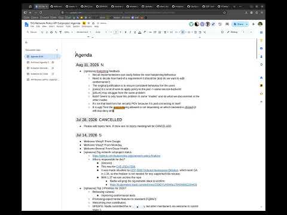
Task: Open the View menu
Action: pyautogui.click(x=44, y=26)
